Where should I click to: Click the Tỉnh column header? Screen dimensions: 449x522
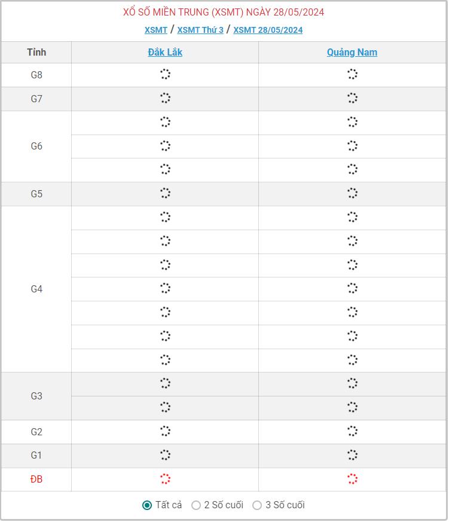36,52
